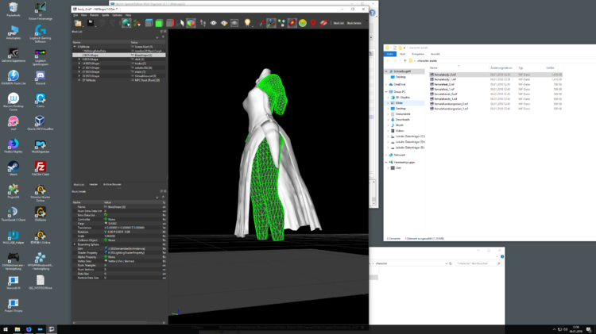Click the Skin row's skin instance value

(126, 248)
